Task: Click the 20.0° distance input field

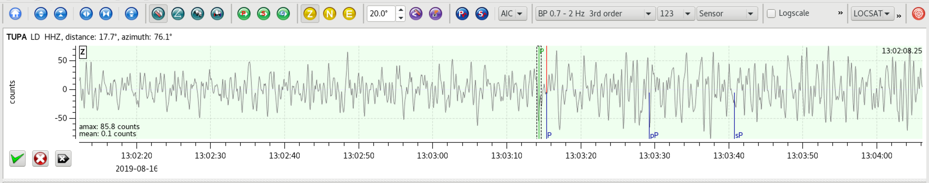Action: tap(381, 14)
